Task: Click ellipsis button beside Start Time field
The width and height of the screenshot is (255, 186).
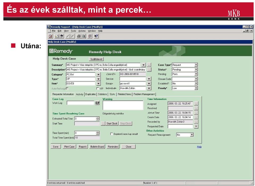Action: [x=103, y=124]
